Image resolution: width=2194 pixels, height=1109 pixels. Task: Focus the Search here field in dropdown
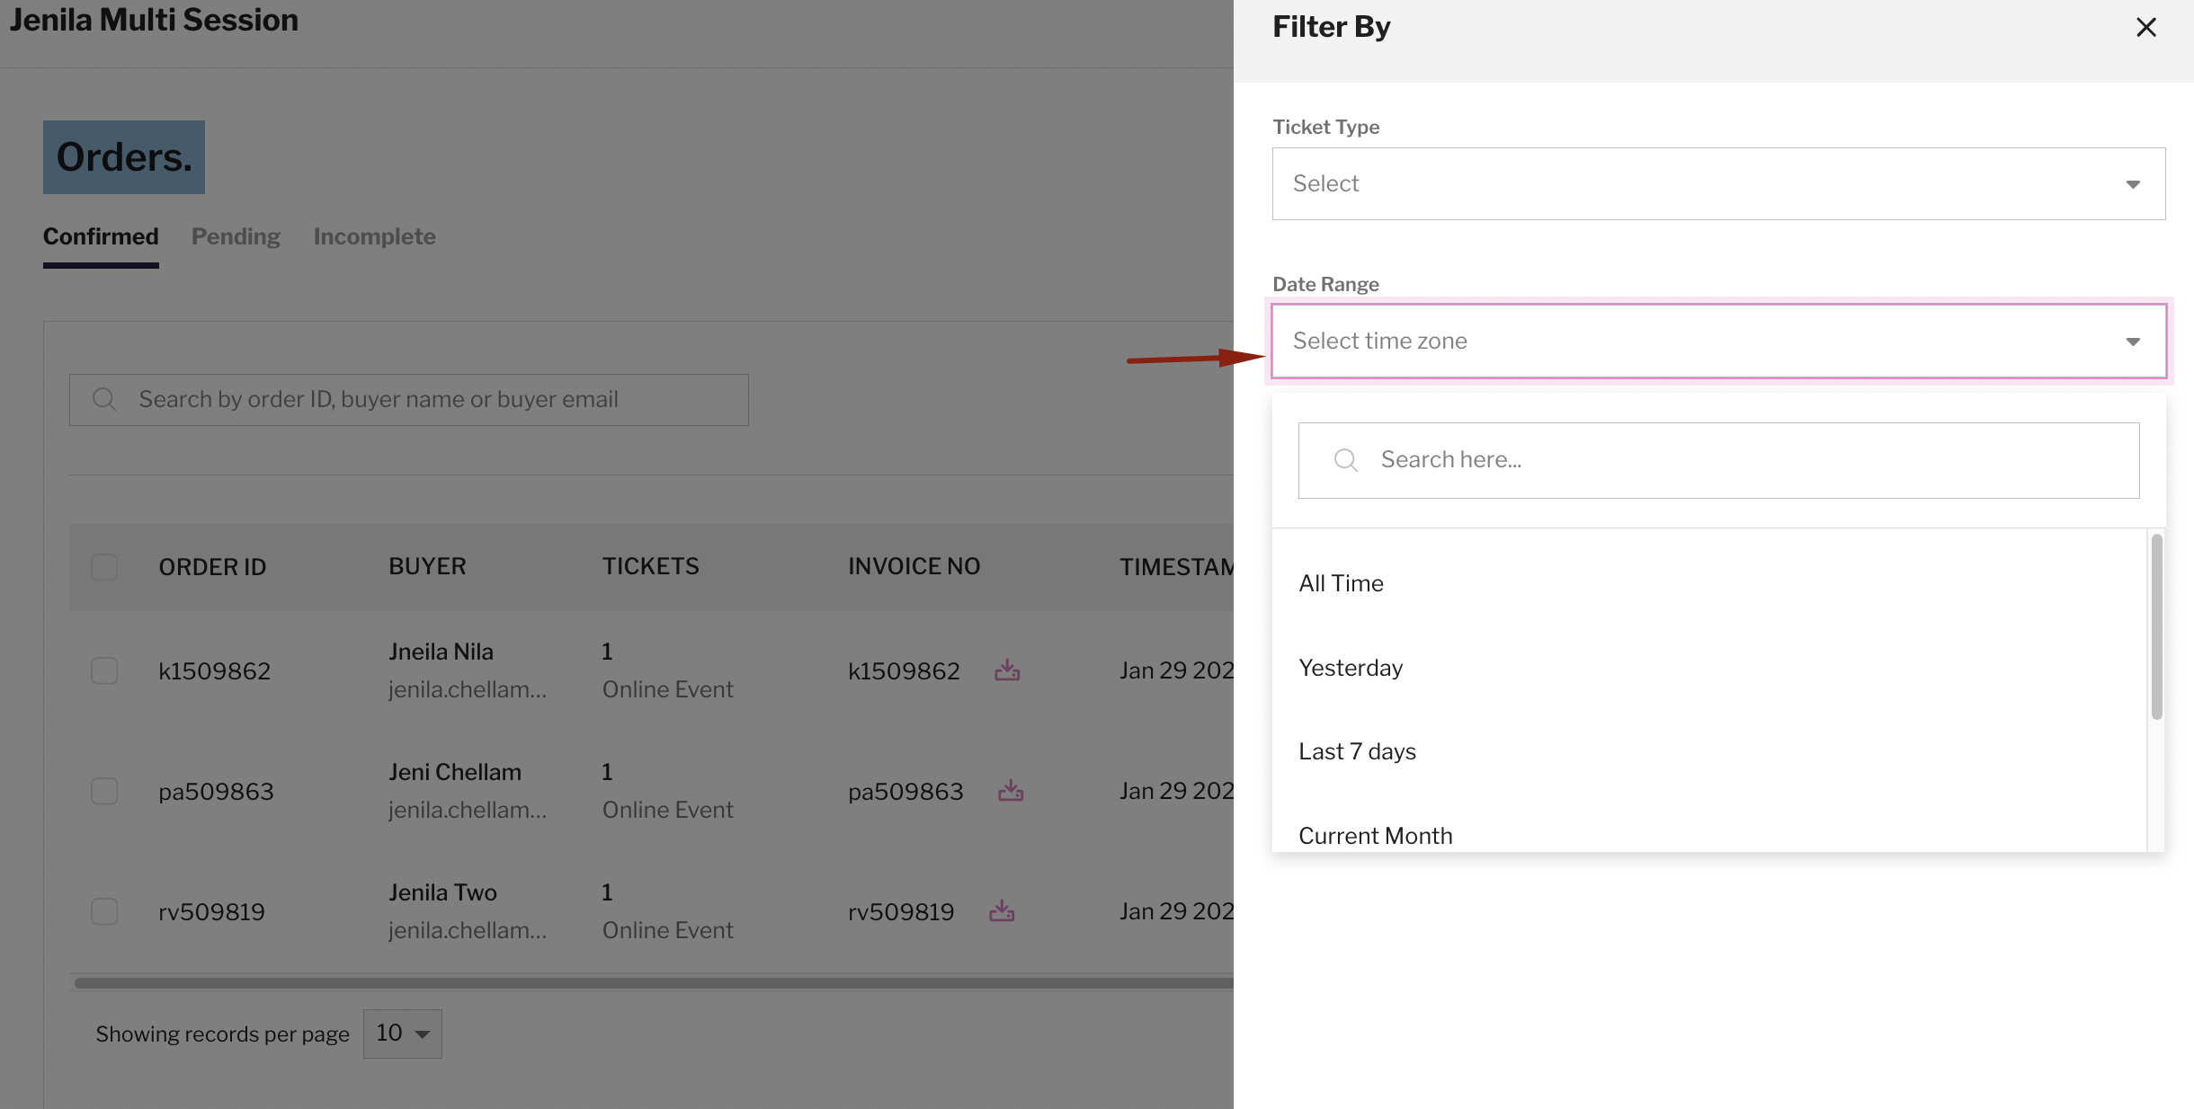coord(1718,460)
